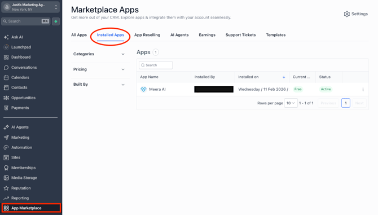
Task: Select the Contacts sidebar icon
Action: coord(6,87)
